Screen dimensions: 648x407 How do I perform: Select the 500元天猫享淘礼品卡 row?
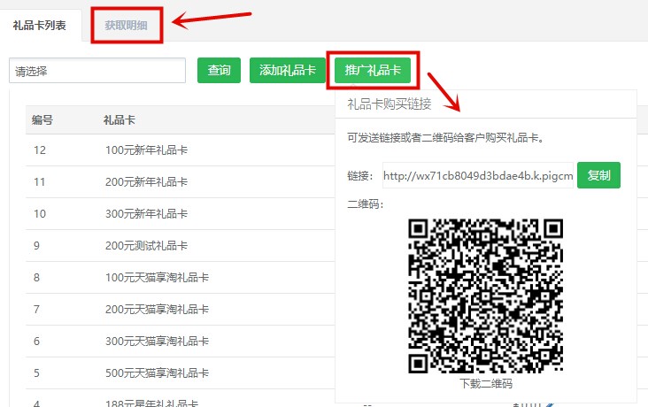pyautogui.click(x=181, y=372)
